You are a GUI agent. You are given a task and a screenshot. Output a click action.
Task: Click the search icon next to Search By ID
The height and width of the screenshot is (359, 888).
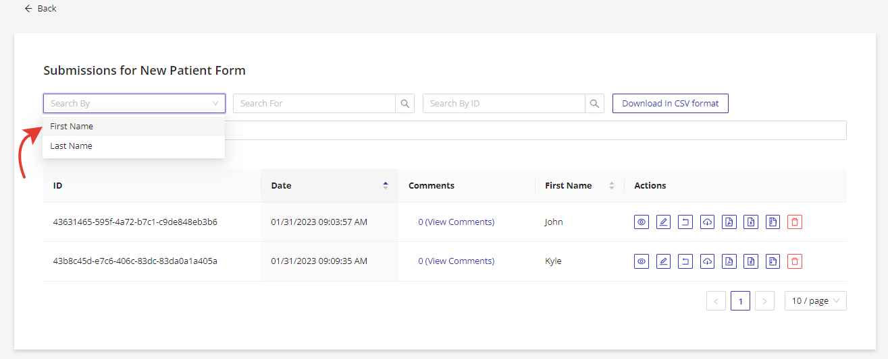pos(594,104)
